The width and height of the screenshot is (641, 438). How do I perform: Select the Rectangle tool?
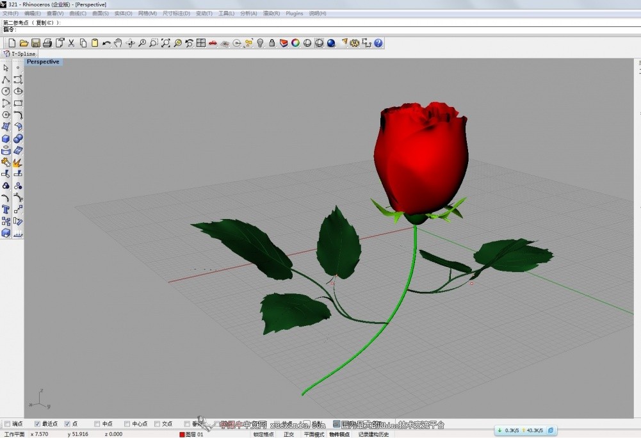[x=18, y=103]
